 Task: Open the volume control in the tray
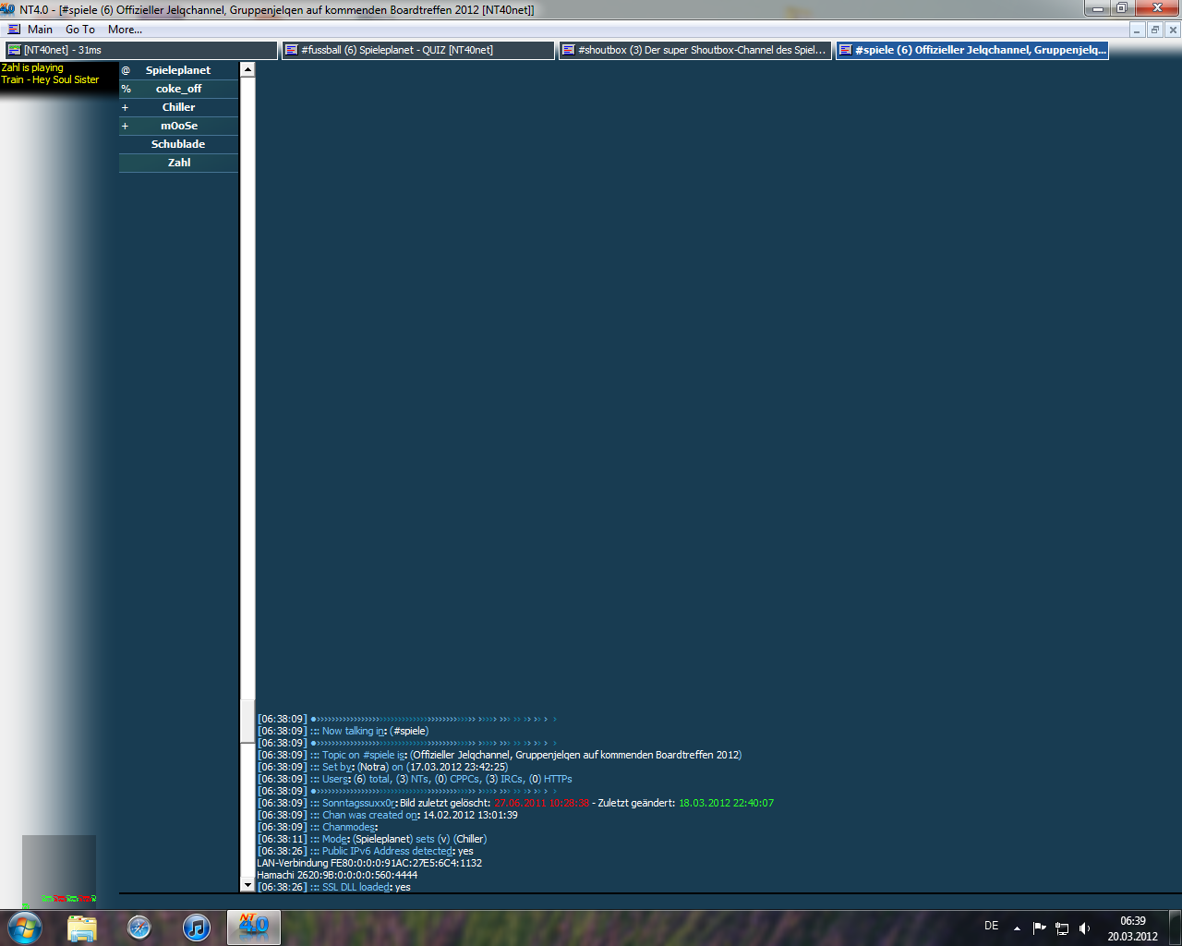point(1084,928)
